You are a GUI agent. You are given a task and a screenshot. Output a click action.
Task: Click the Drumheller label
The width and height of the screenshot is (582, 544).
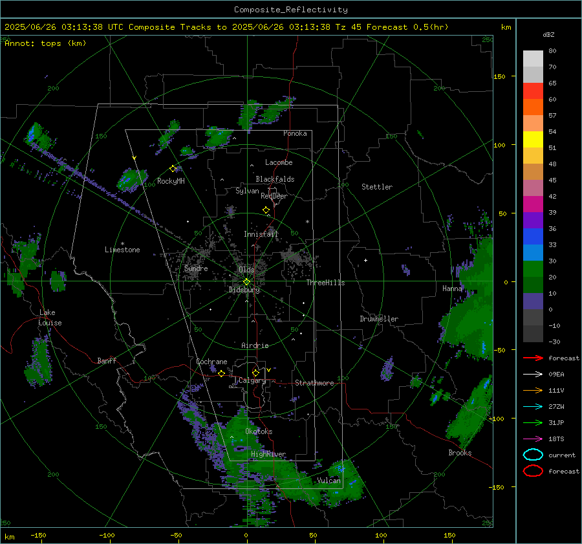(x=379, y=319)
